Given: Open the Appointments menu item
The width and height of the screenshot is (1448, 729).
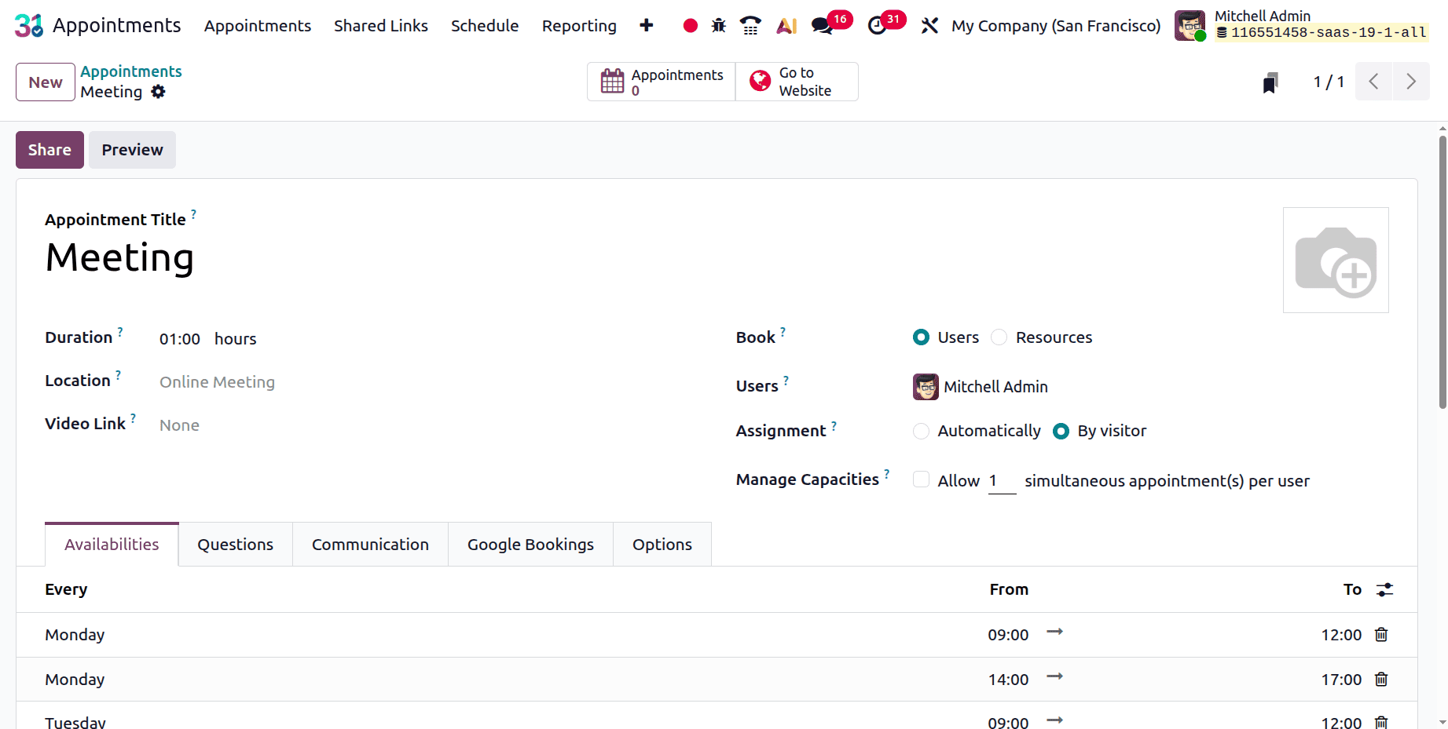Looking at the screenshot, I should tap(258, 26).
